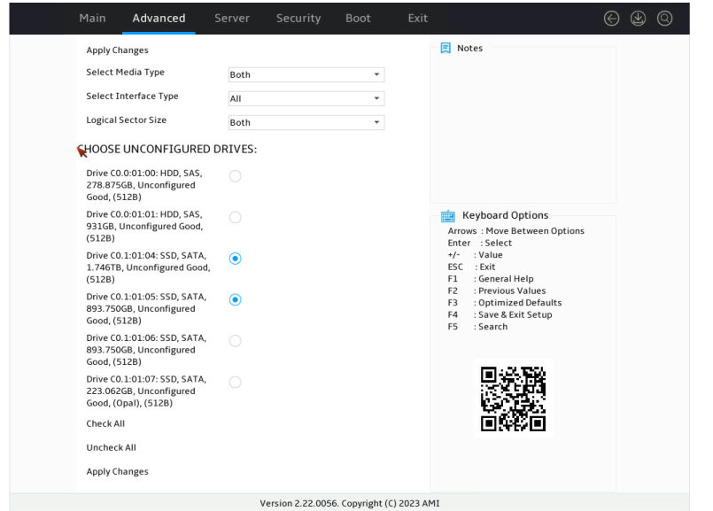Screen dimensions: 713x511
Task: Click the Drive C0.1:01:06 description text
Action: 146,350
